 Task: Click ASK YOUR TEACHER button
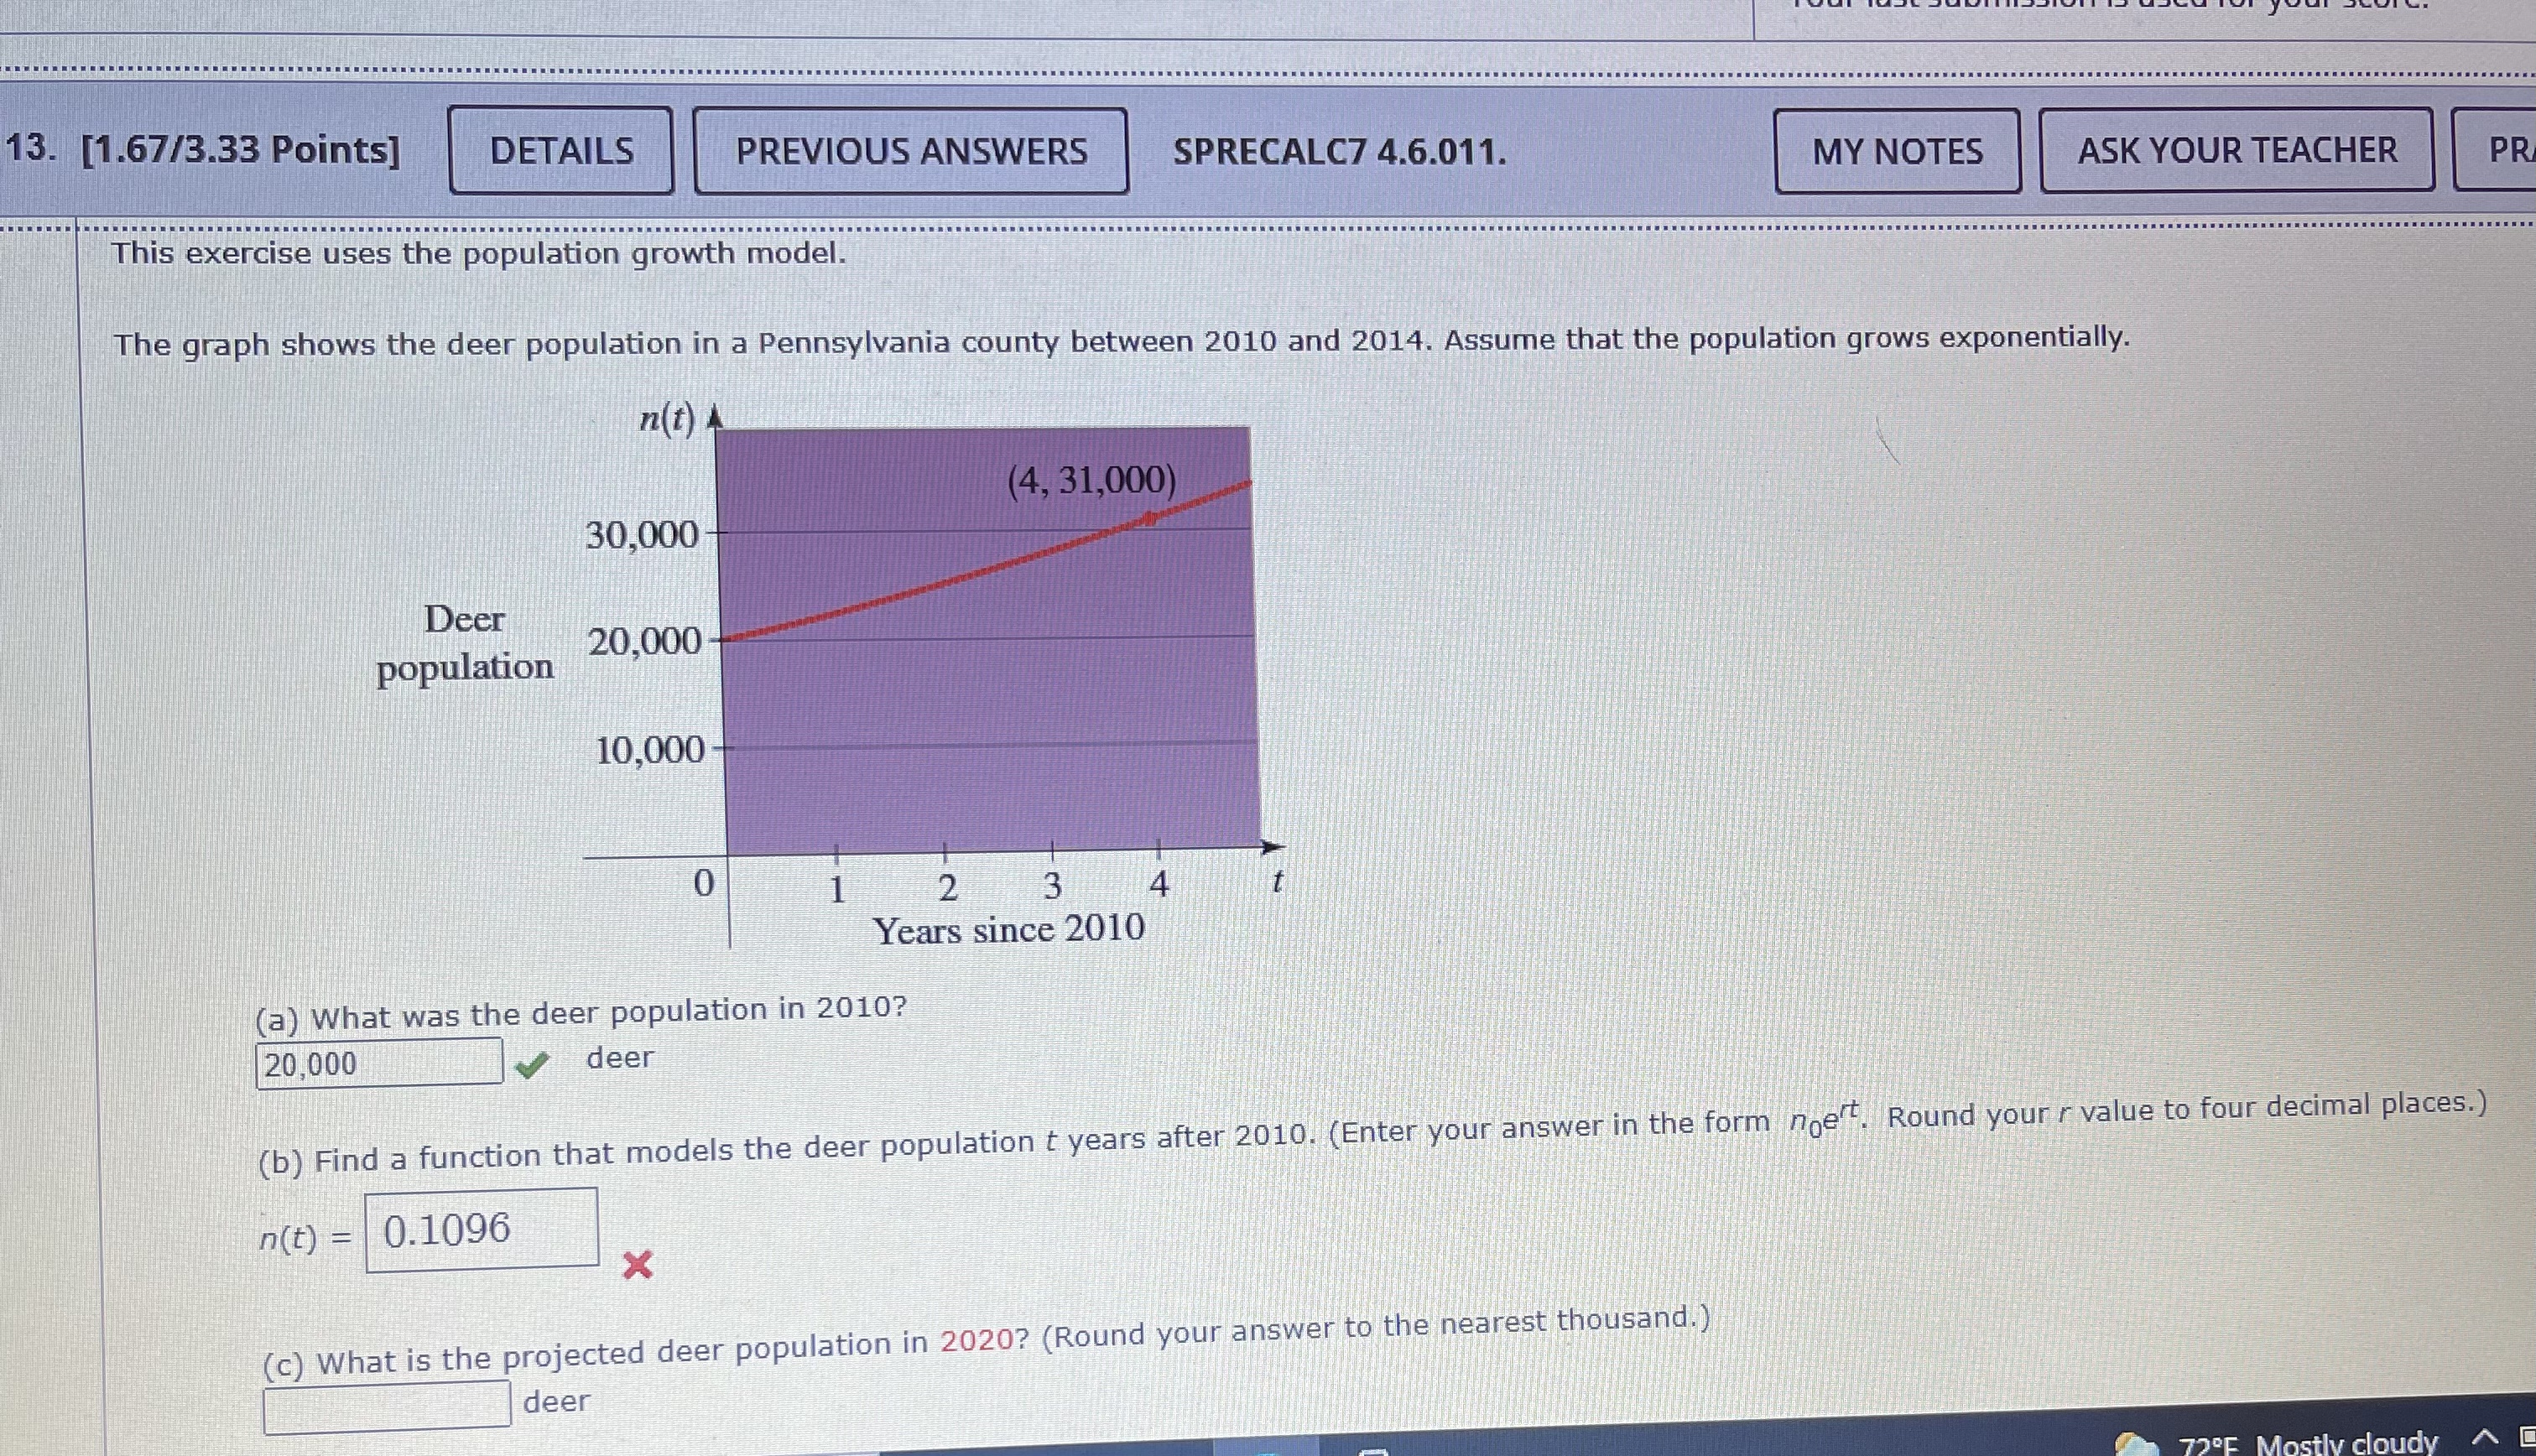pos(2237,150)
